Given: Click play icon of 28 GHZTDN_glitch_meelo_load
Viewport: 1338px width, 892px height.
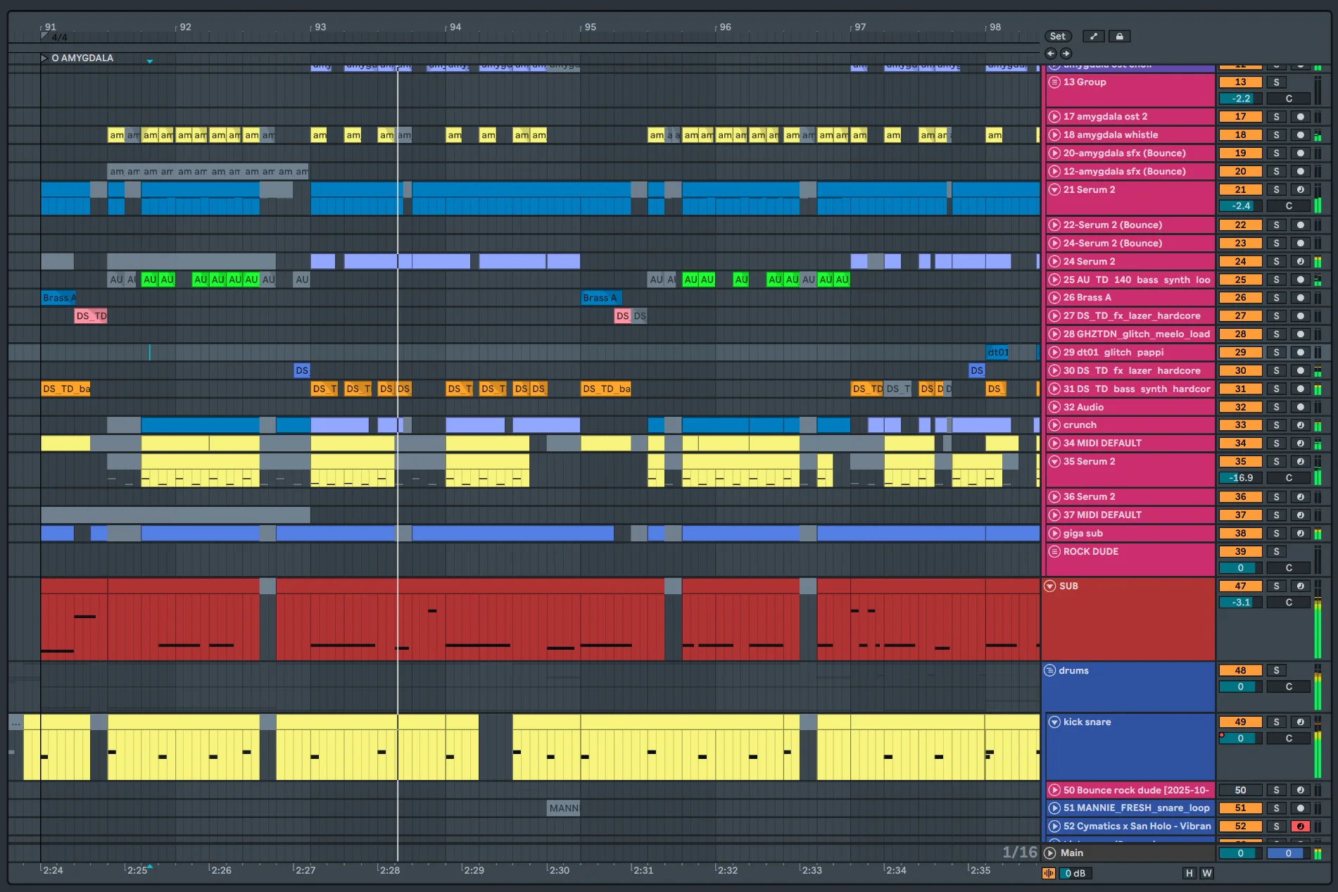Looking at the screenshot, I should point(1054,334).
